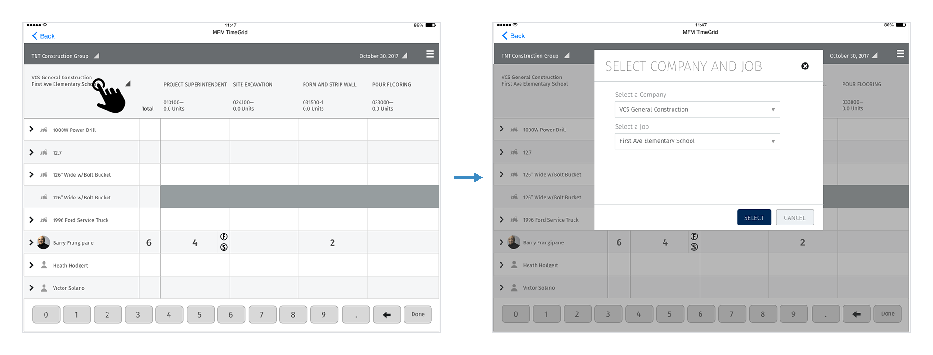This screenshot has width=933, height=355.
Task: Click the SELECT button in dialog
Action: pos(754,217)
